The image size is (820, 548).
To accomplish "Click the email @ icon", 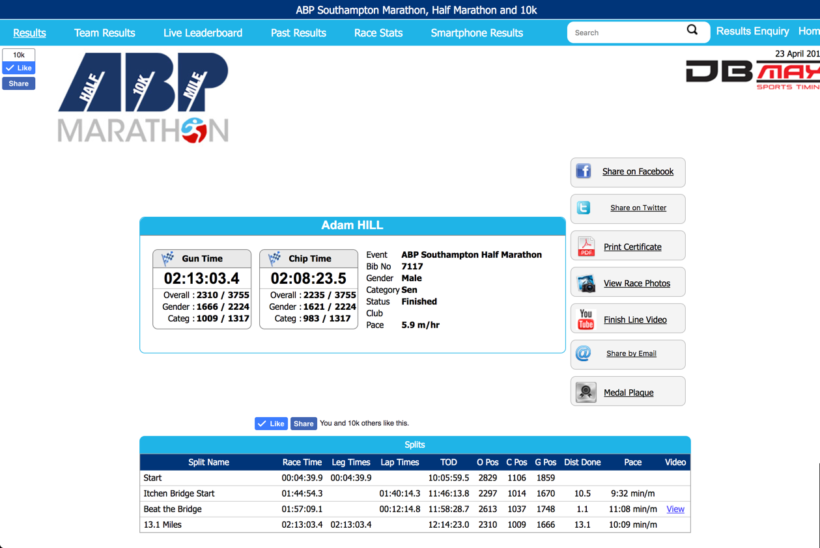I will 584,353.
